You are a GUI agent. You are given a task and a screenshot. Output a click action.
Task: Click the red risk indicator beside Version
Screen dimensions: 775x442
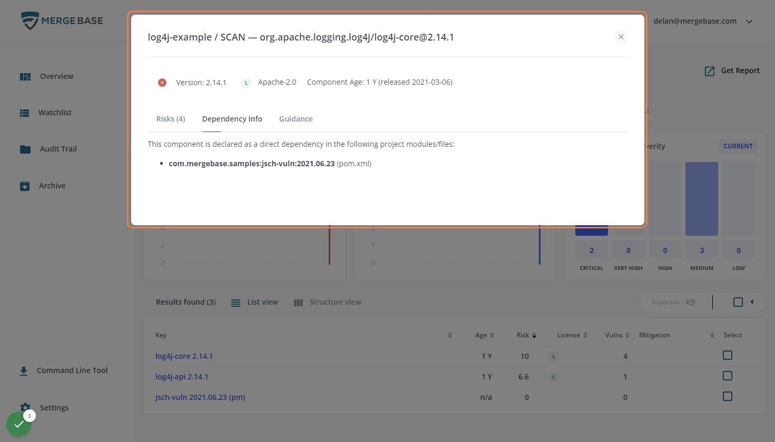click(x=162, y=83)
